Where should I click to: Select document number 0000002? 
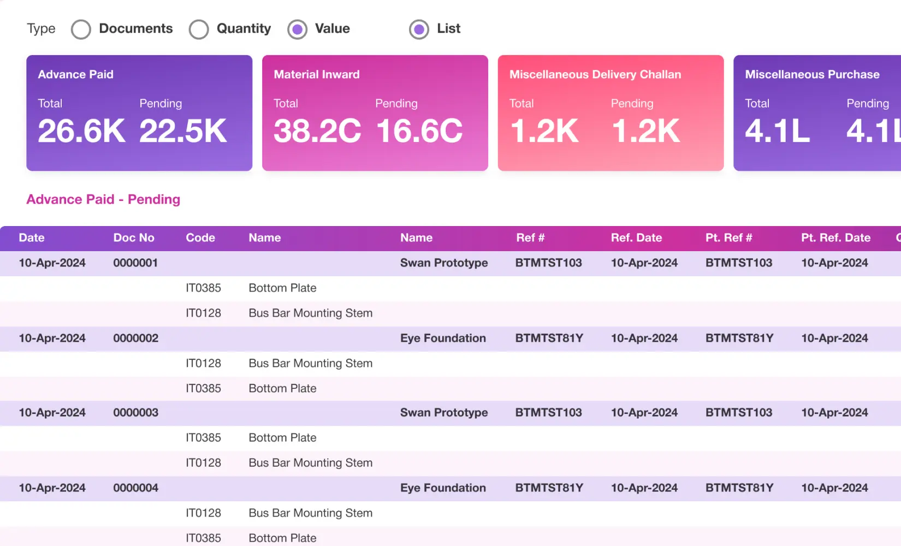(x=135, y=339)
